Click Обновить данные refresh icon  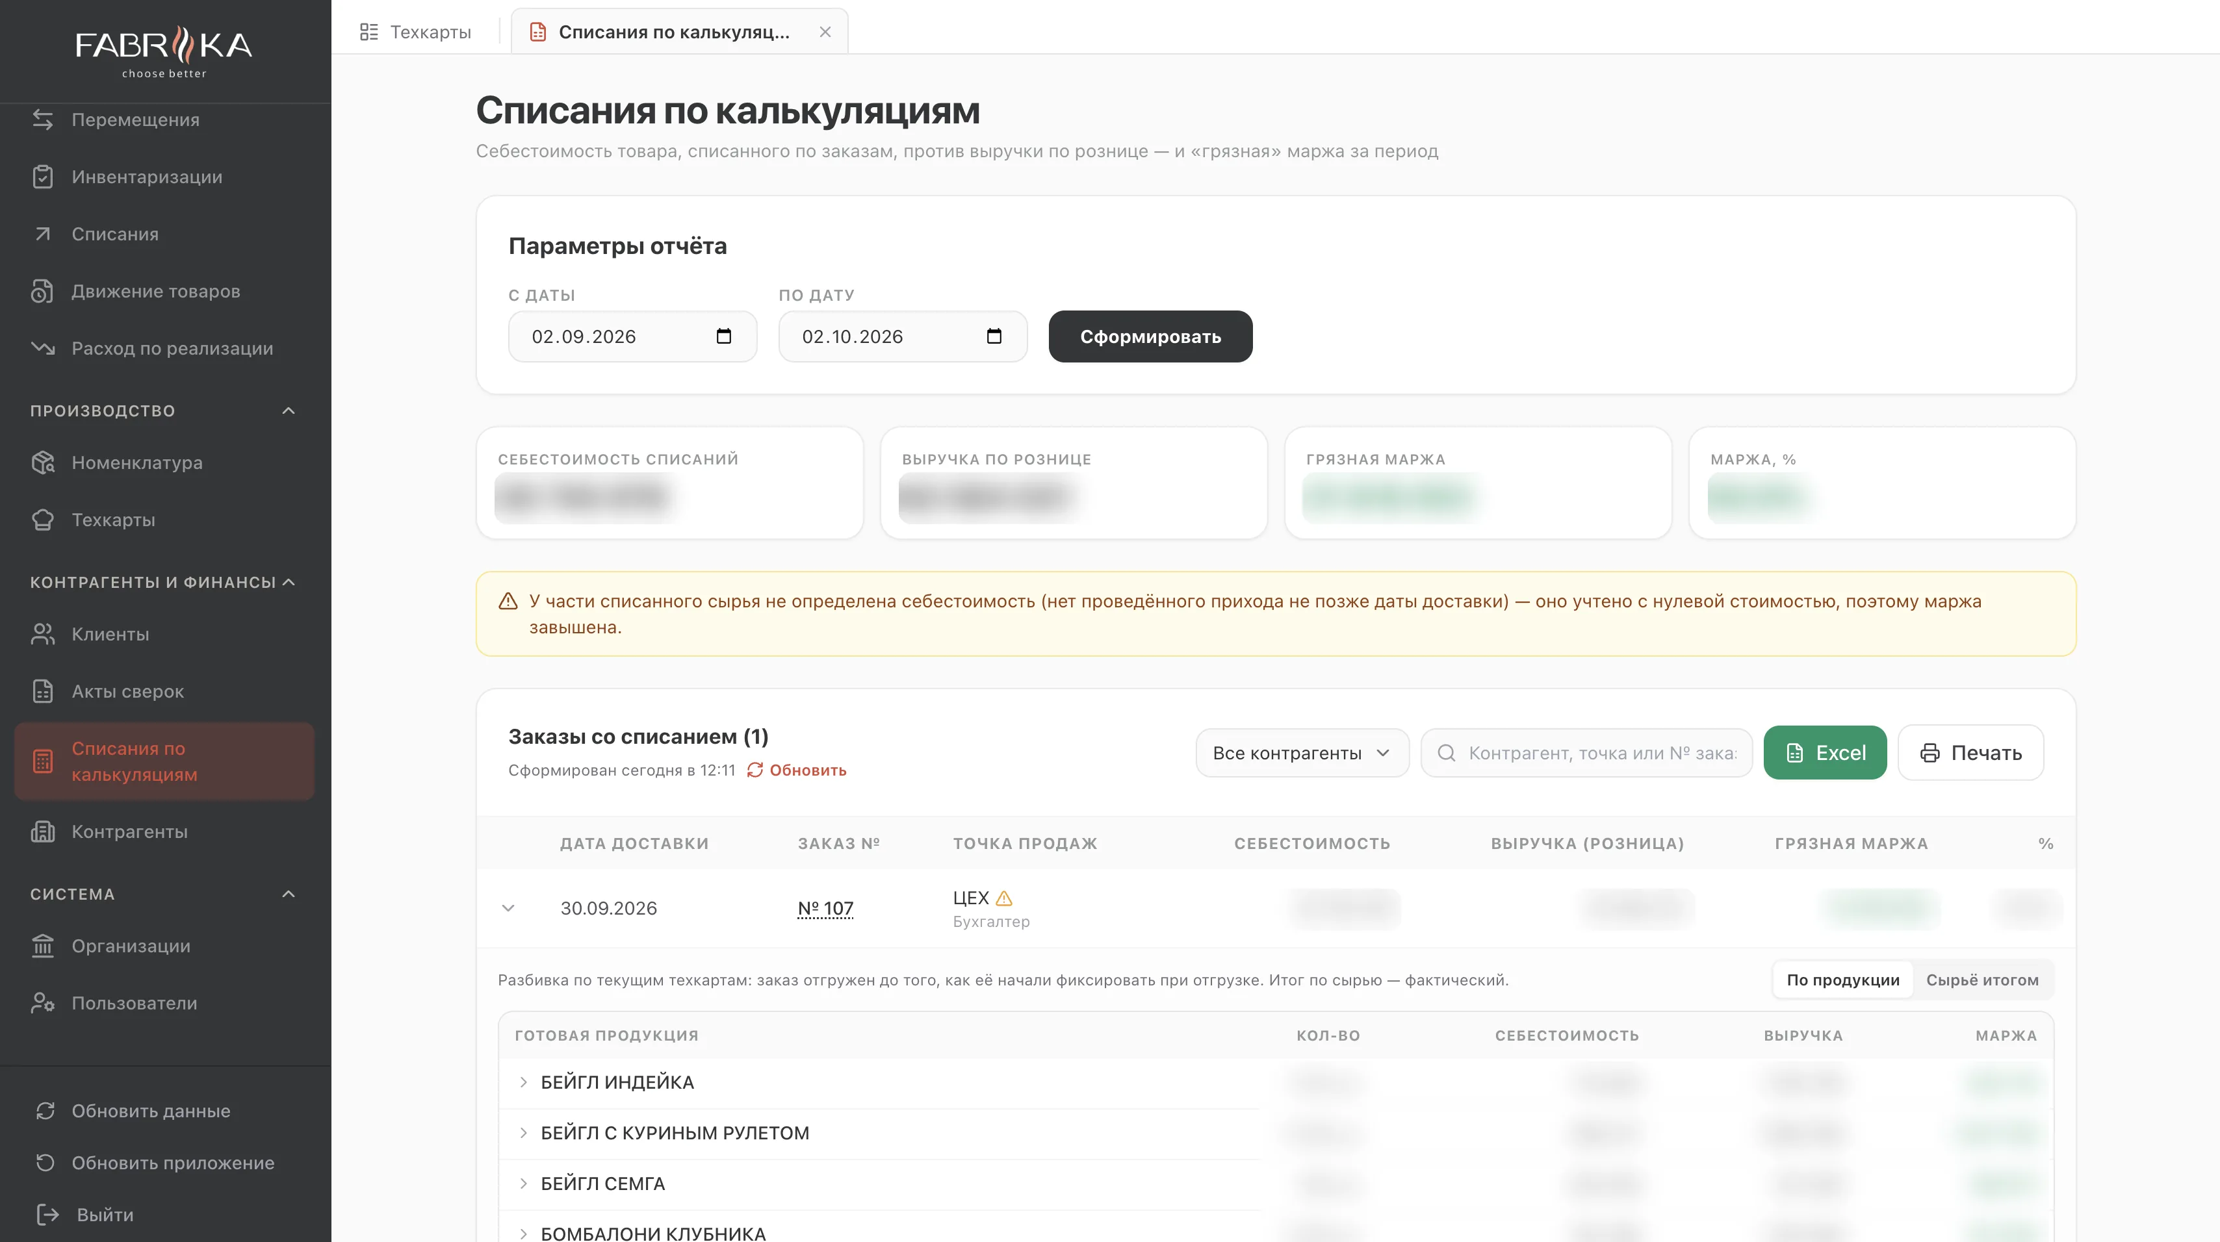45,1111
